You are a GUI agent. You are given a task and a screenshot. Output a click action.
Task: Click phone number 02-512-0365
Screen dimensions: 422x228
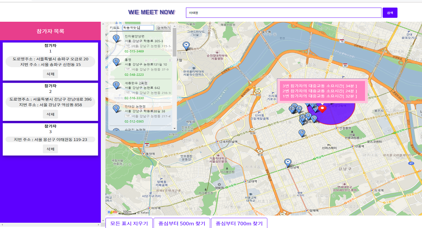[x=134, y=122]
